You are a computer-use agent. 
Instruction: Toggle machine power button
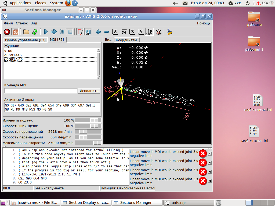[x=15, y=32]
